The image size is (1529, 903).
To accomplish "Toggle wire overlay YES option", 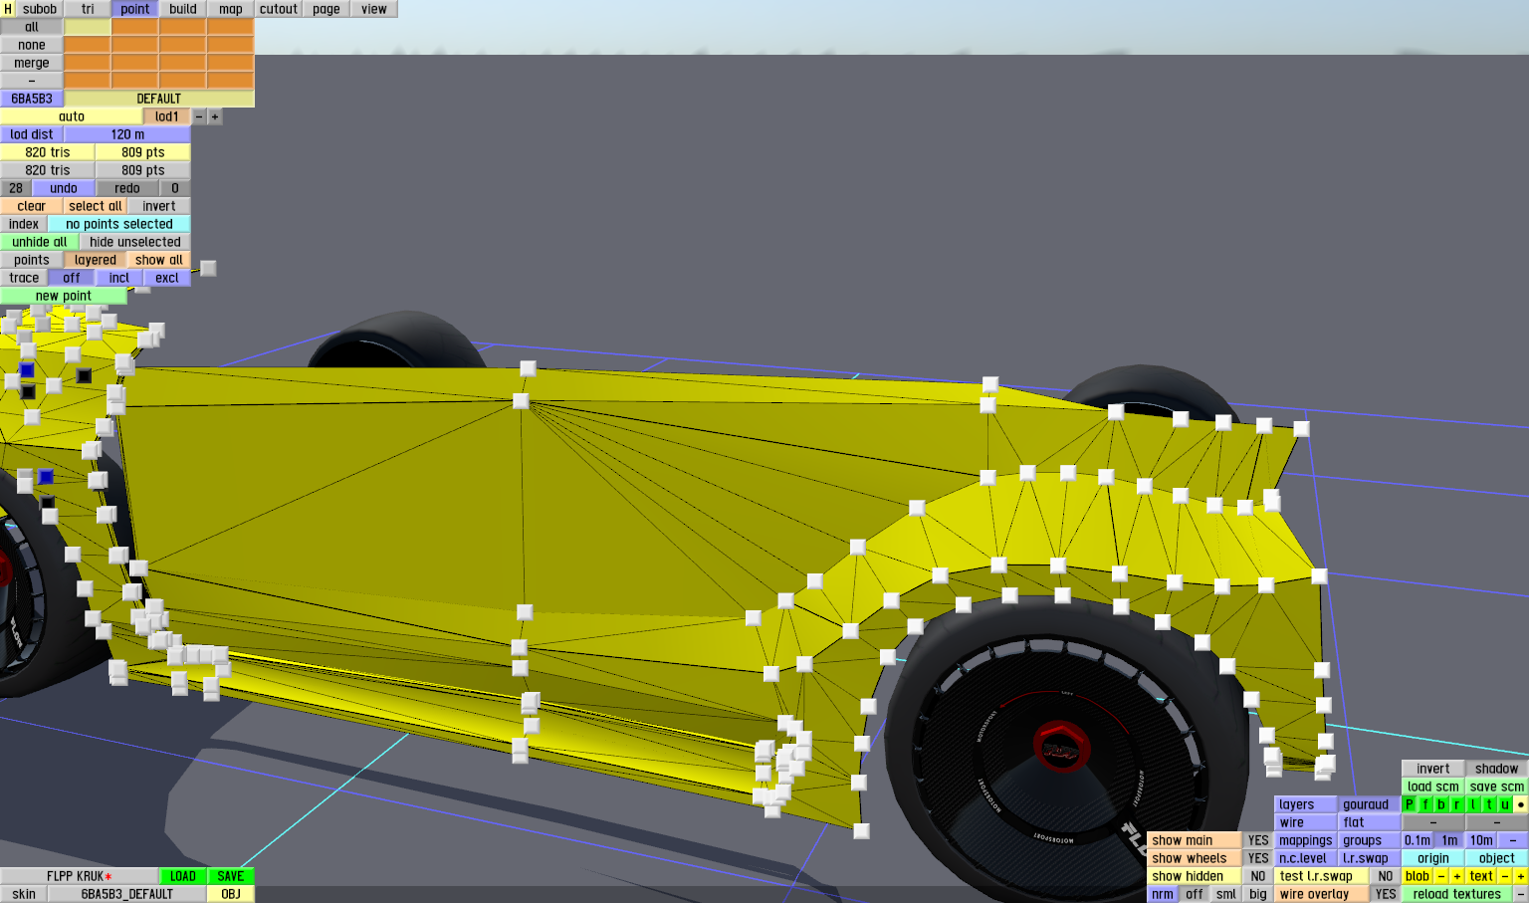I will click(x=1386, y=894).
